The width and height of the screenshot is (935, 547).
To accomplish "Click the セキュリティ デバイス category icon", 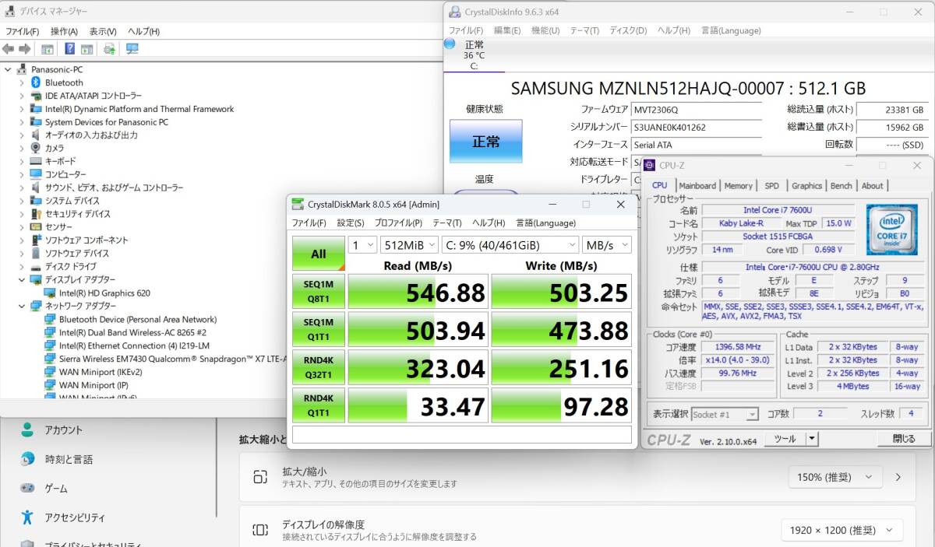I will coord(36,213).
